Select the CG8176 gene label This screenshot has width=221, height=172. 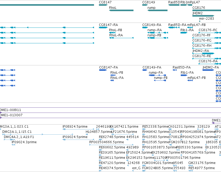[x=199, y=8]
